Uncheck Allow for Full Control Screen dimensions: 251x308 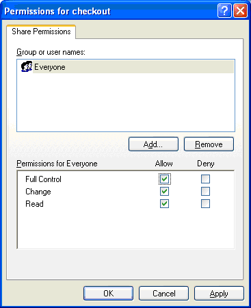(x=164, y=179)
